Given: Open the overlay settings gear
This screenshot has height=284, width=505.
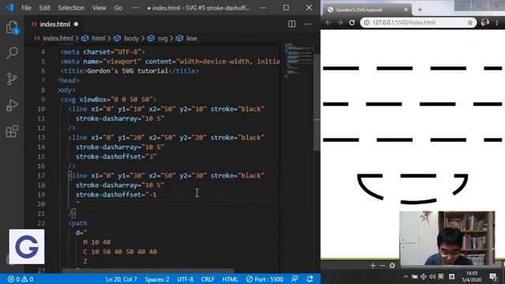Looking at the screenshot, I should [392, 266].
